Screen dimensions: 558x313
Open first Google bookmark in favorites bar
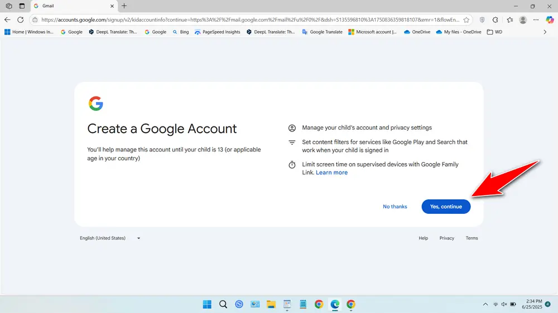pyautogui.click(x=71, y=32)
